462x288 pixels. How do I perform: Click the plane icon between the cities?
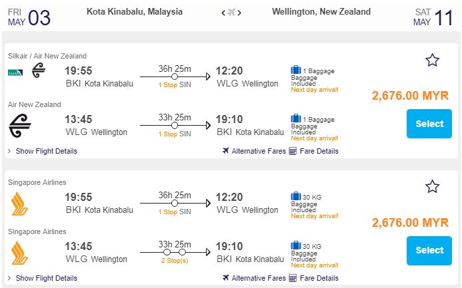click(x=231, y=13)
